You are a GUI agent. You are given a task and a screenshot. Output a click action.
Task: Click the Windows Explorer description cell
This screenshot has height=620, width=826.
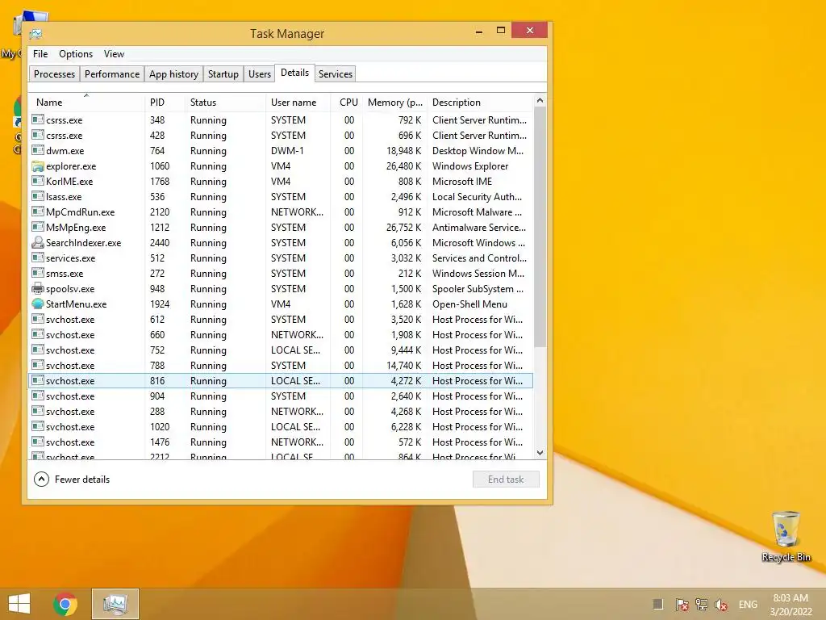tap(470, 166)
